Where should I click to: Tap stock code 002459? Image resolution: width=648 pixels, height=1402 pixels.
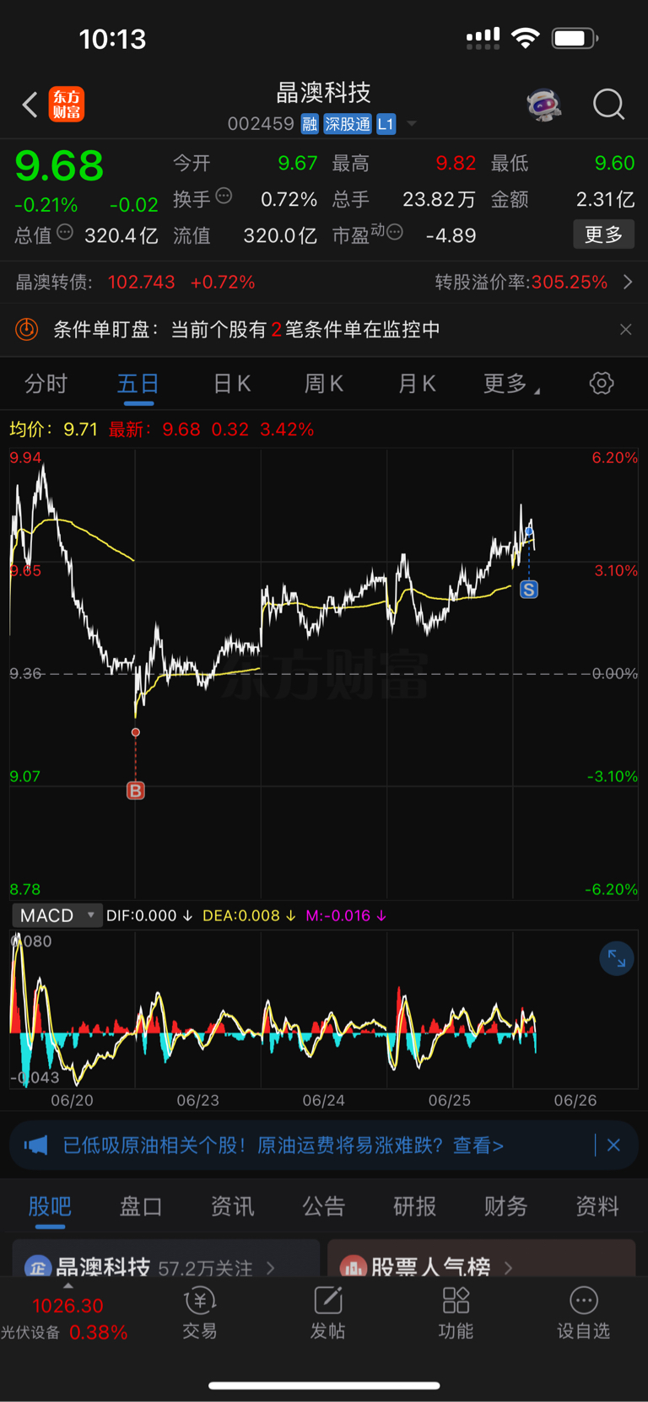pyautogui.click(x=261, y=124)
